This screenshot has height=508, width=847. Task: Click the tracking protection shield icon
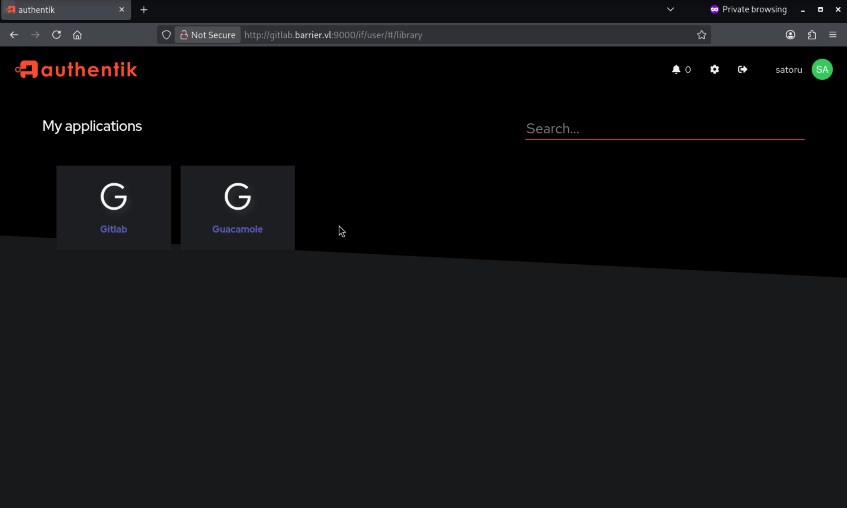tap(166, 35)
